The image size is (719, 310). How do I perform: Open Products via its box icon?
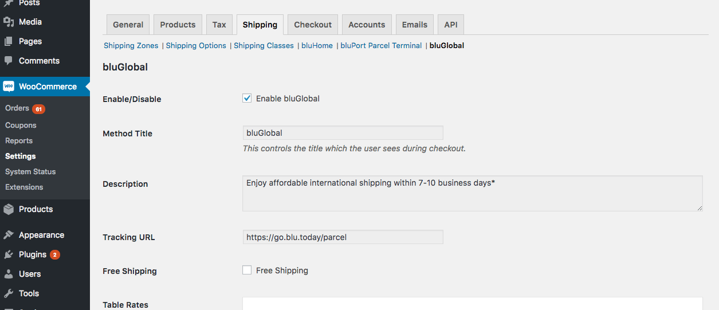click(x=9, y=209)
